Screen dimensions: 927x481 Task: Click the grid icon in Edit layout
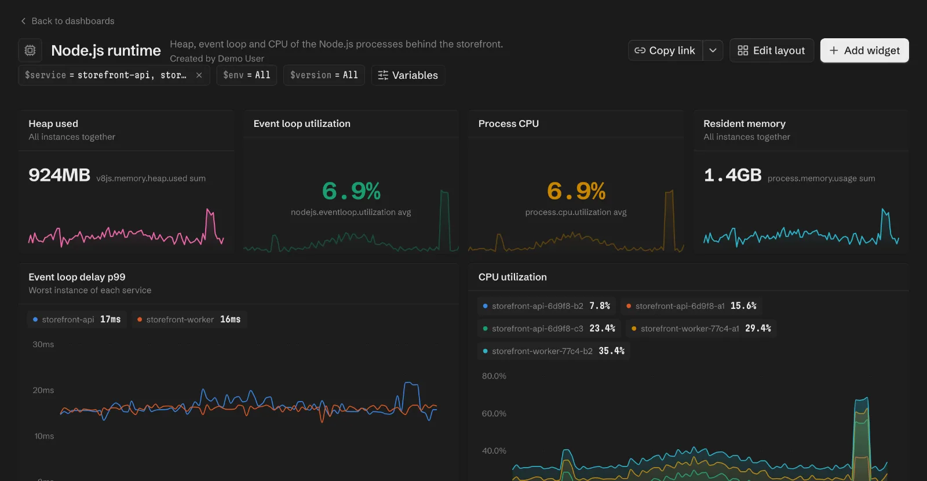click(x=743, y=50)
